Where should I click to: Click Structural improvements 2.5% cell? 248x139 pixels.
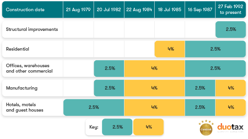click(231, 29)
